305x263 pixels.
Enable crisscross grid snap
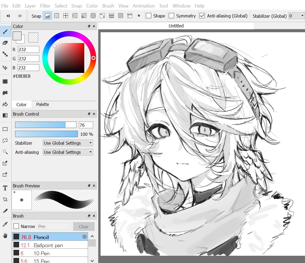tap(66, 16)
